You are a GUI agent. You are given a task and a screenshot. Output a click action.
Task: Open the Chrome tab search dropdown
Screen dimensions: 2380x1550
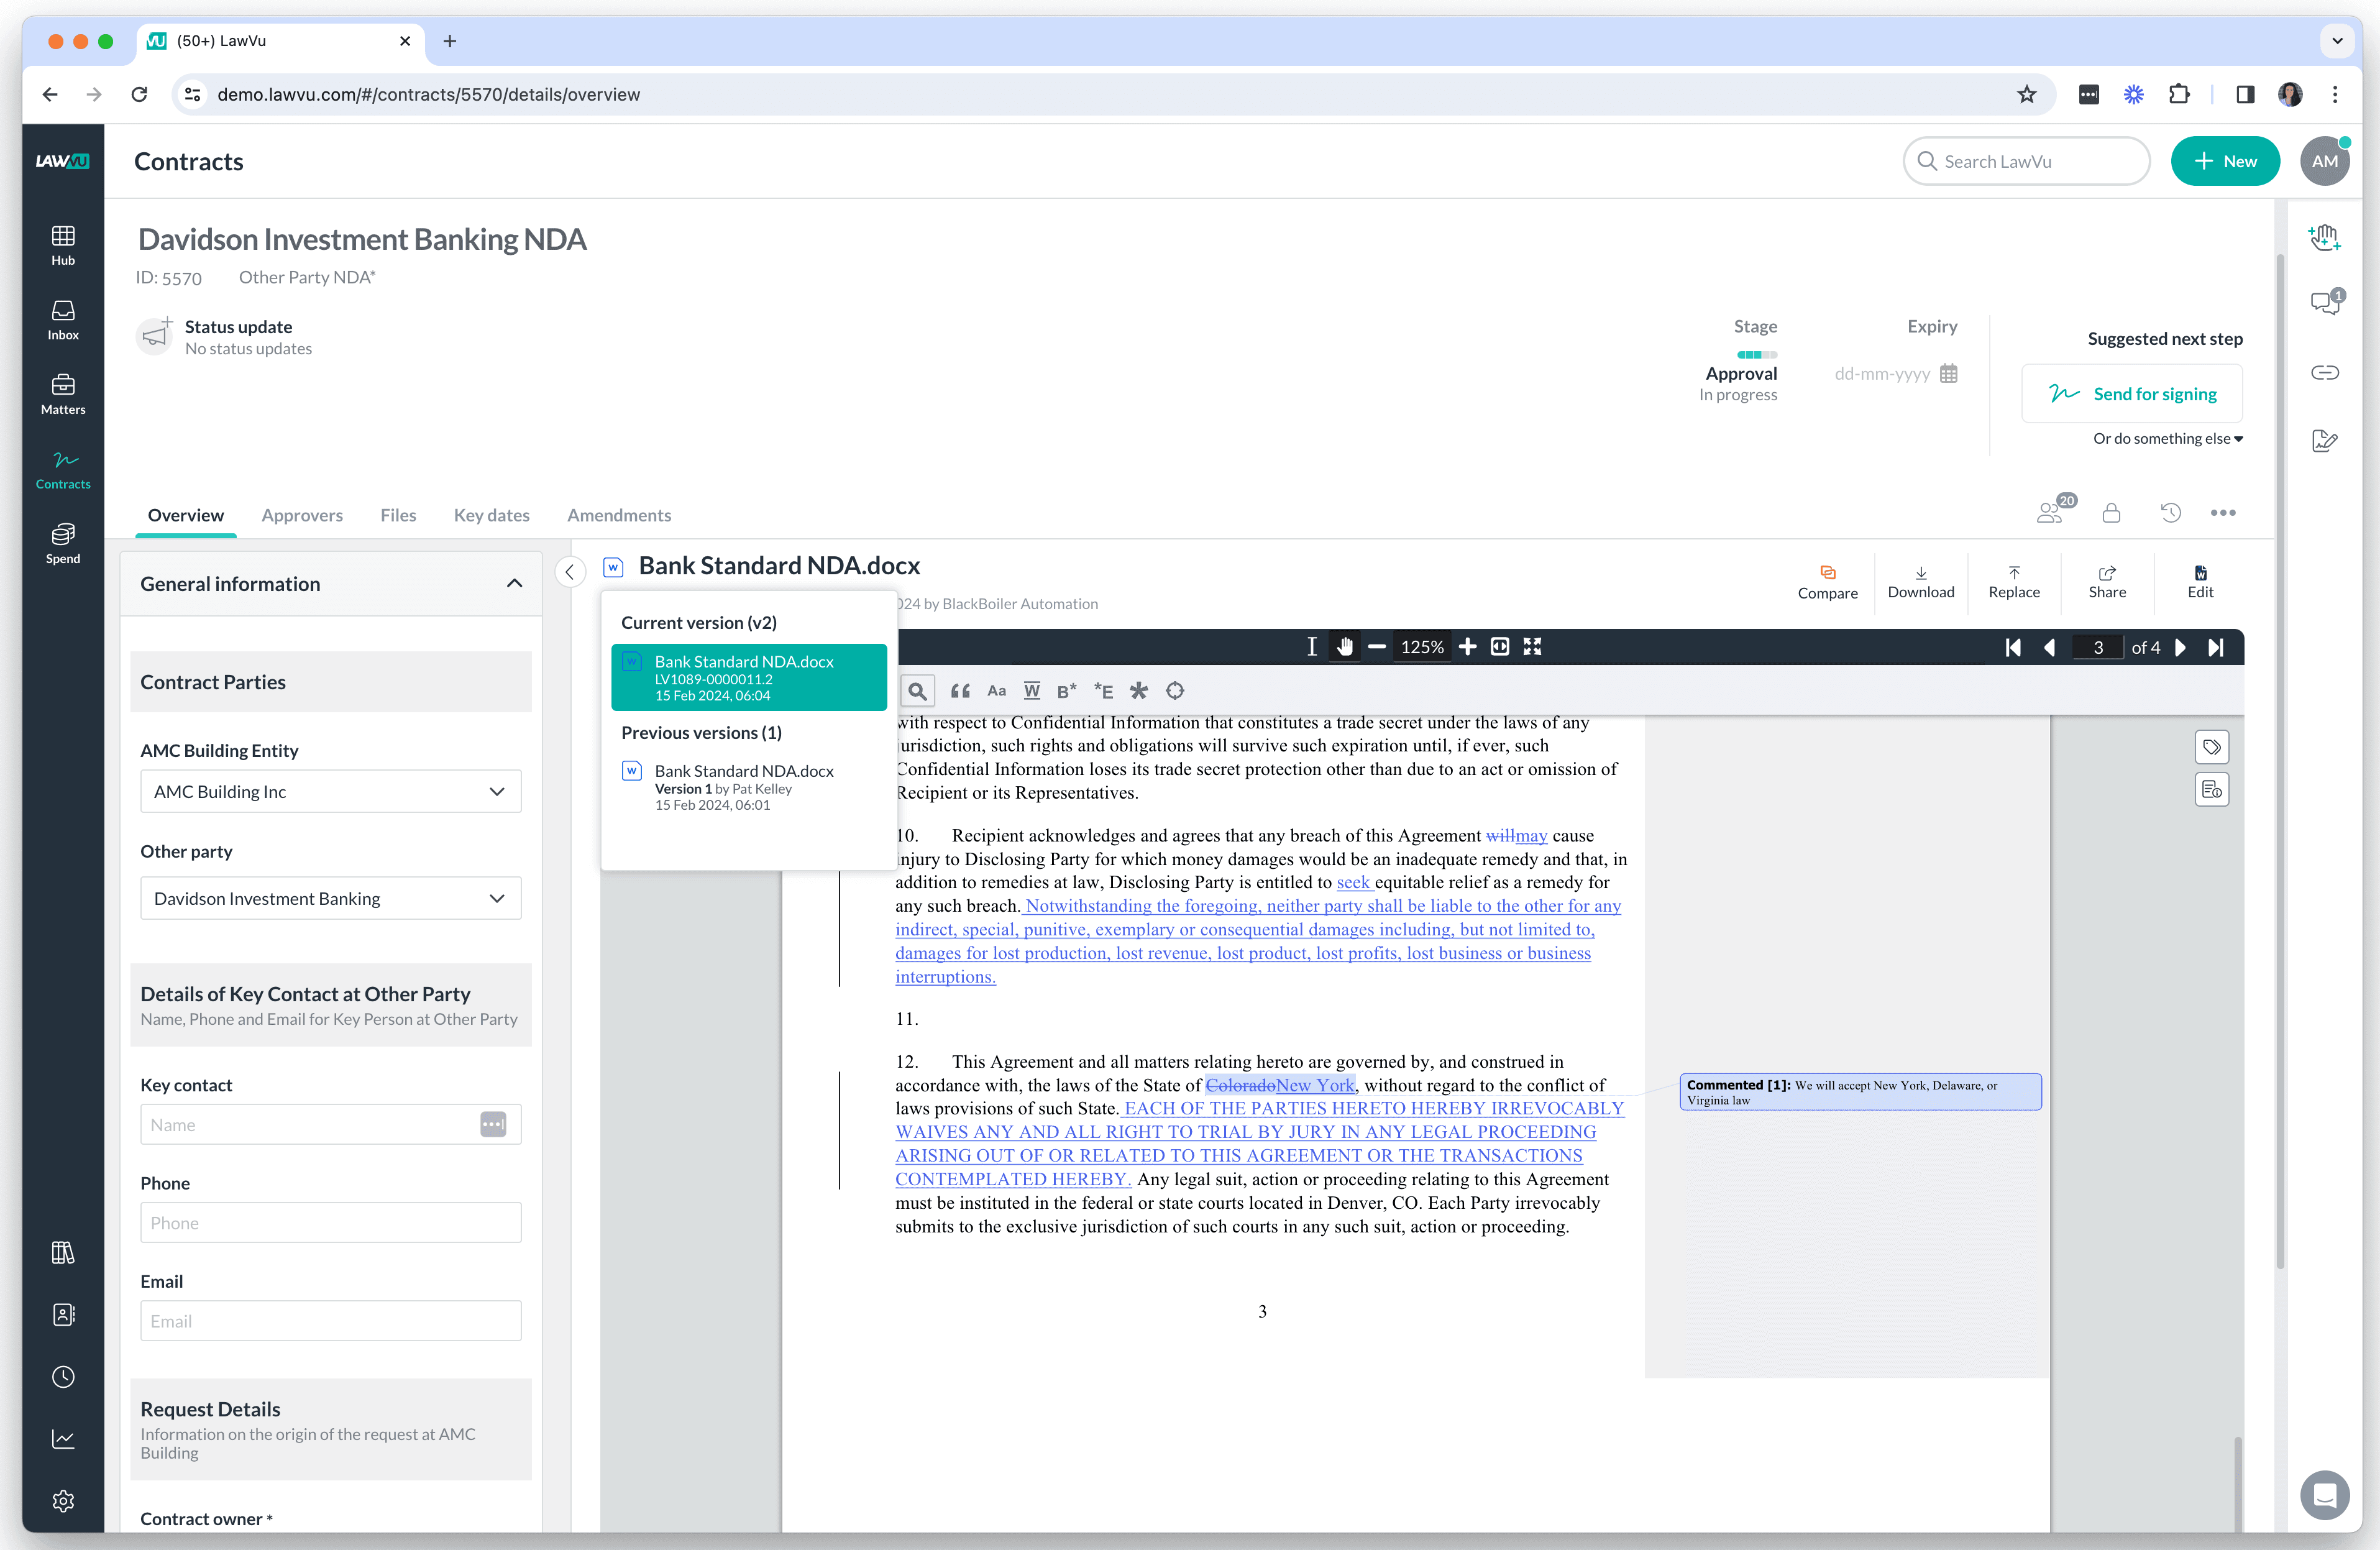click(2337, 41)
